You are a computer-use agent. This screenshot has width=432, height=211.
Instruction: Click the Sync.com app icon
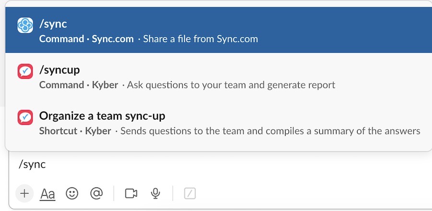[25, 25]
